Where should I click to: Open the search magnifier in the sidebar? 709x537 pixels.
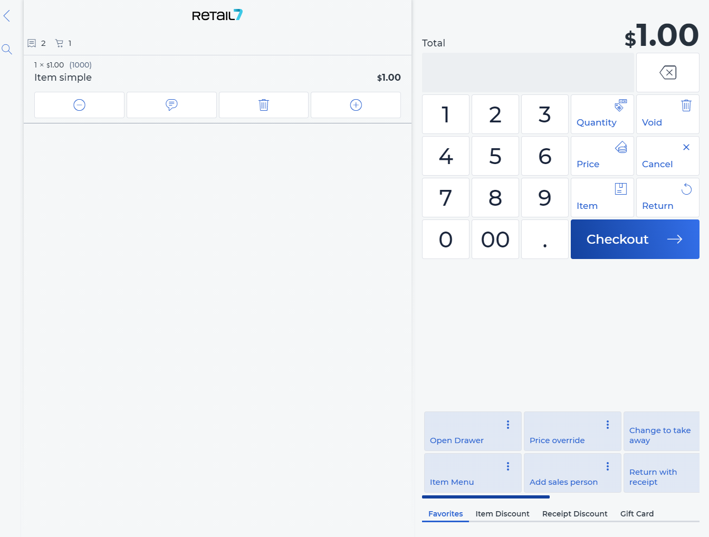coord(7,50)
